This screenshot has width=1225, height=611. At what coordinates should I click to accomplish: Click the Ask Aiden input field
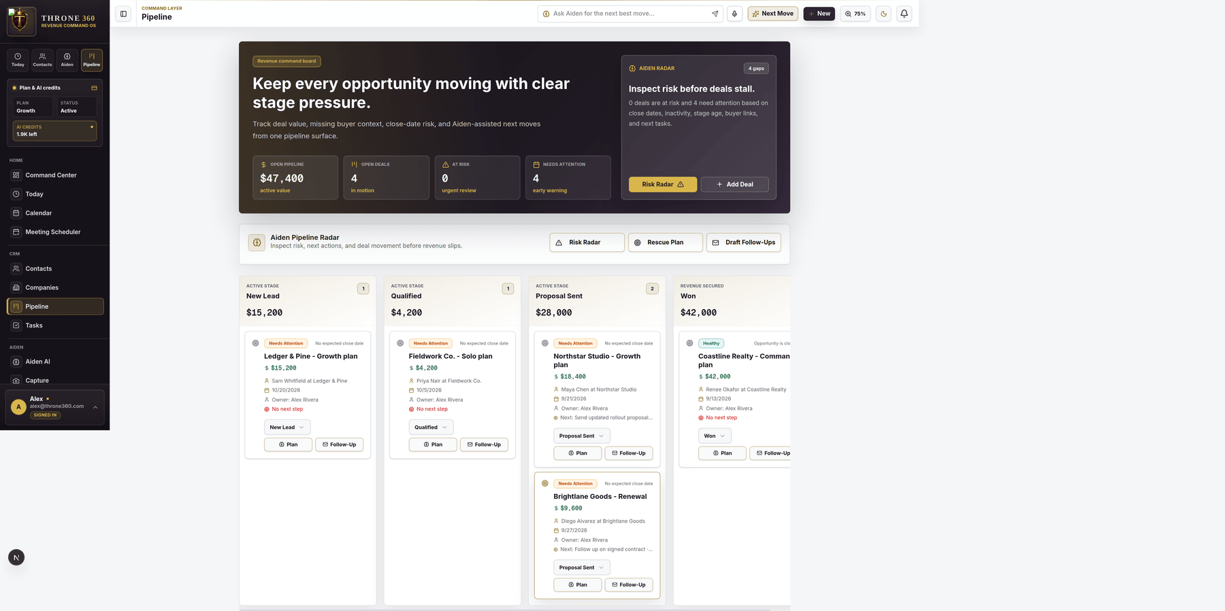pos(630,14)
